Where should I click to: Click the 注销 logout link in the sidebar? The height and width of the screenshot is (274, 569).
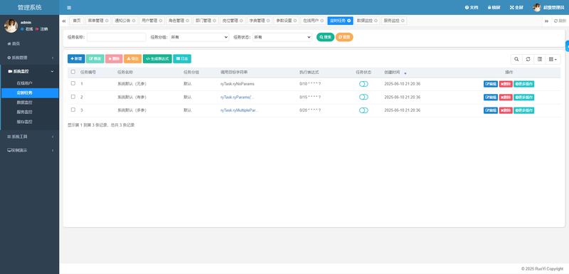[41, 29]
